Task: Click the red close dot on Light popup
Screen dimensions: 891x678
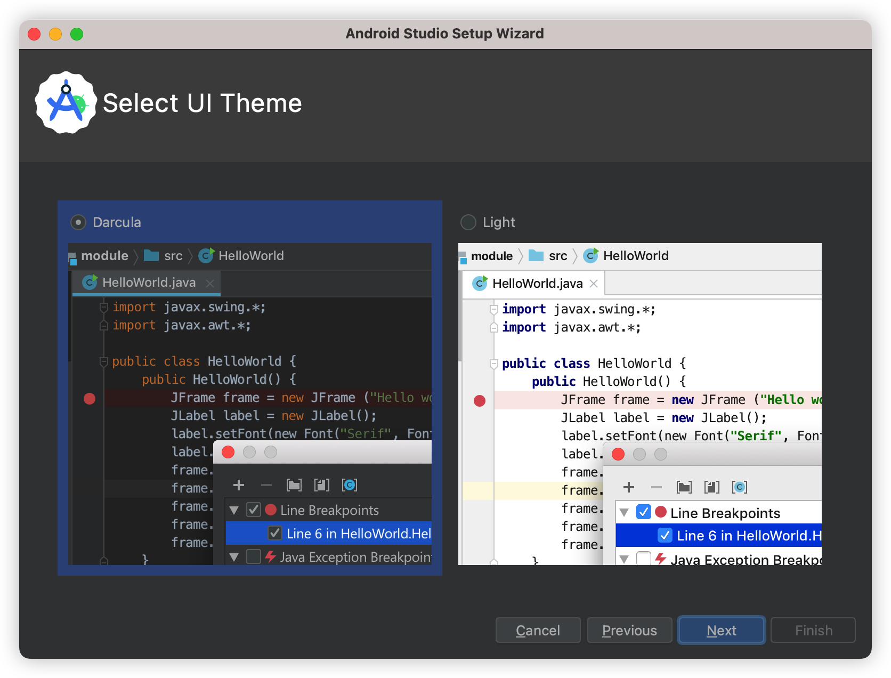Action: coord(618,454)
